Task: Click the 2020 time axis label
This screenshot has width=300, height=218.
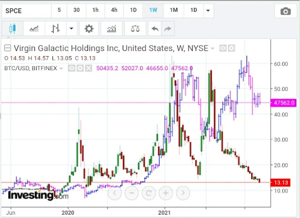Action: [67, 213]
